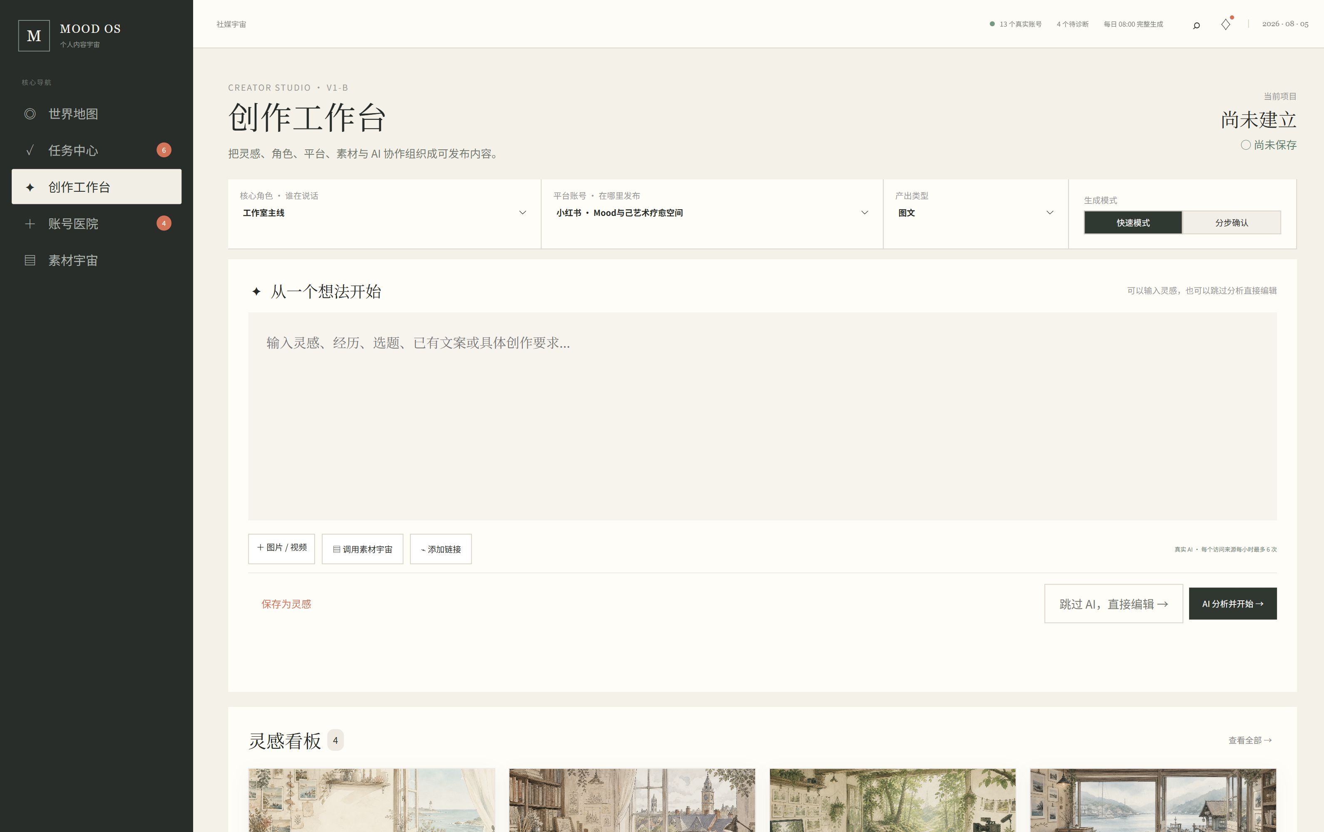Open green forest room inspiration thumbnail
Image resolution: width=1324 pixels, height=832 pixels.
[x=892, y=800]
